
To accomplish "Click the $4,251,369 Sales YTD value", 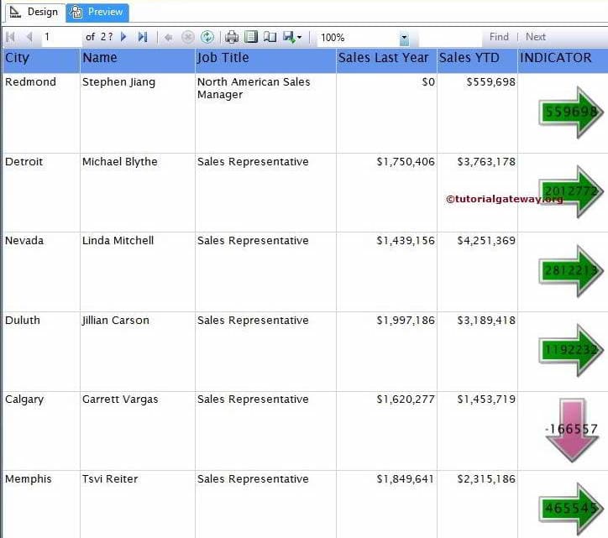I will 486,241.
